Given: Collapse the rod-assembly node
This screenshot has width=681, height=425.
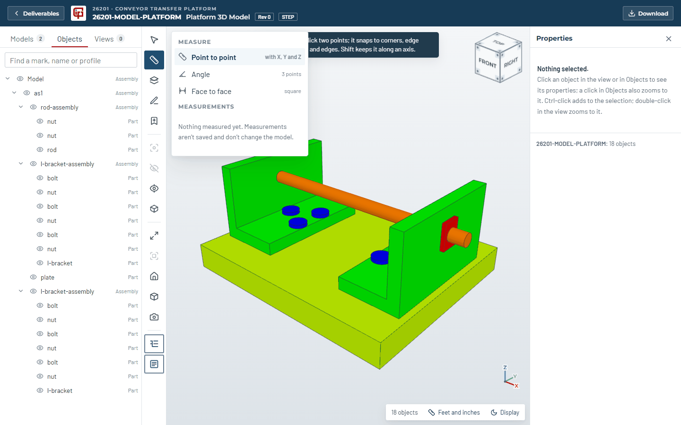Looking at the screenshot, I should click(21, 107).
